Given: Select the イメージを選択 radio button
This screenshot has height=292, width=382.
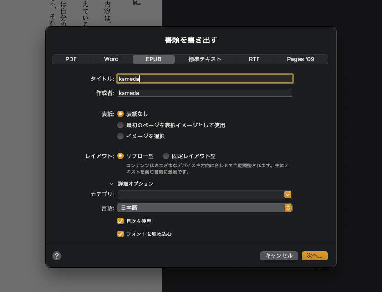Looking at the screenshot, I should pyautogui.click(x=120, y=136).
